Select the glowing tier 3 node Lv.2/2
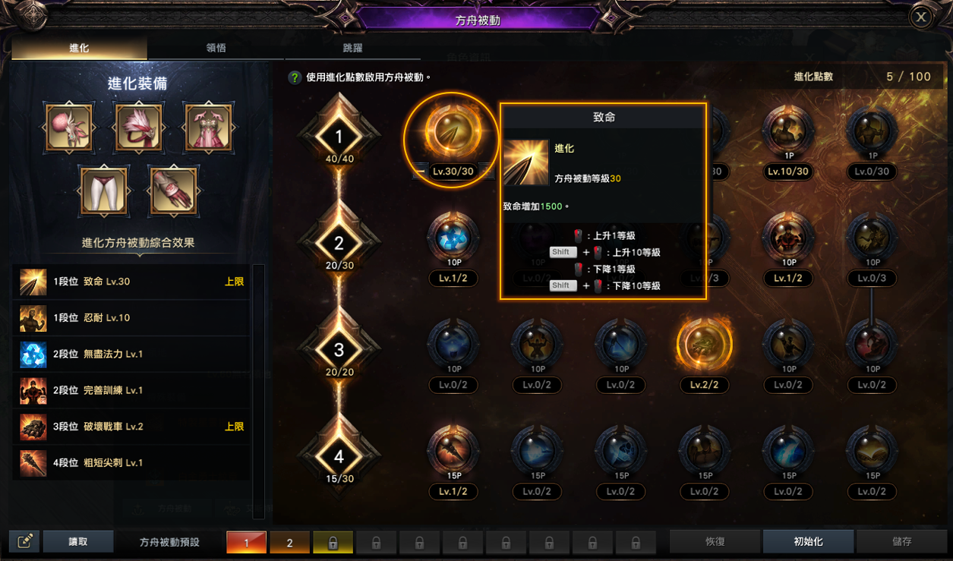953x561 pixels. (704, 345)
